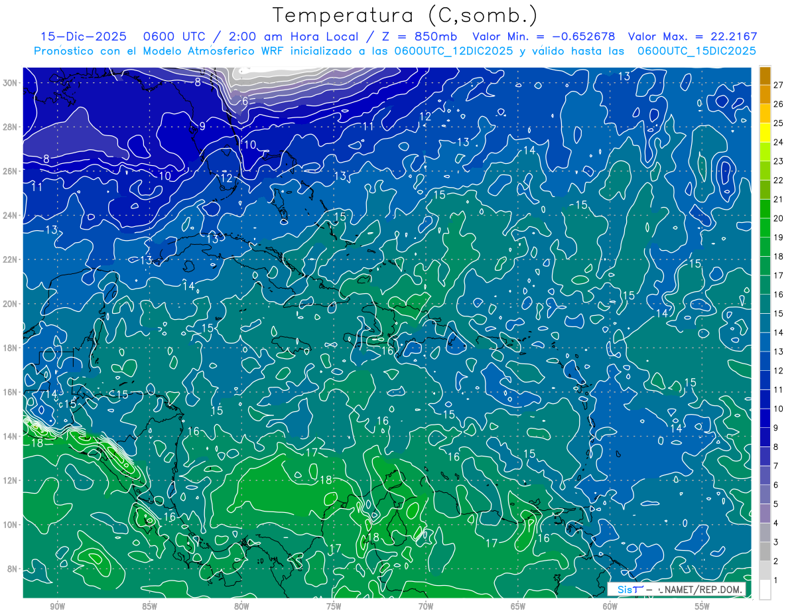This screenshot has height=615, width=796.
Task: Click the 'Valor Max. = 22.2167' text
Action: (x=693, y=36)
